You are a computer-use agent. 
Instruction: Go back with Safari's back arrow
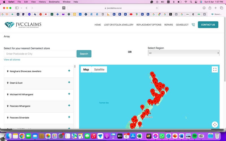[27, 8]
